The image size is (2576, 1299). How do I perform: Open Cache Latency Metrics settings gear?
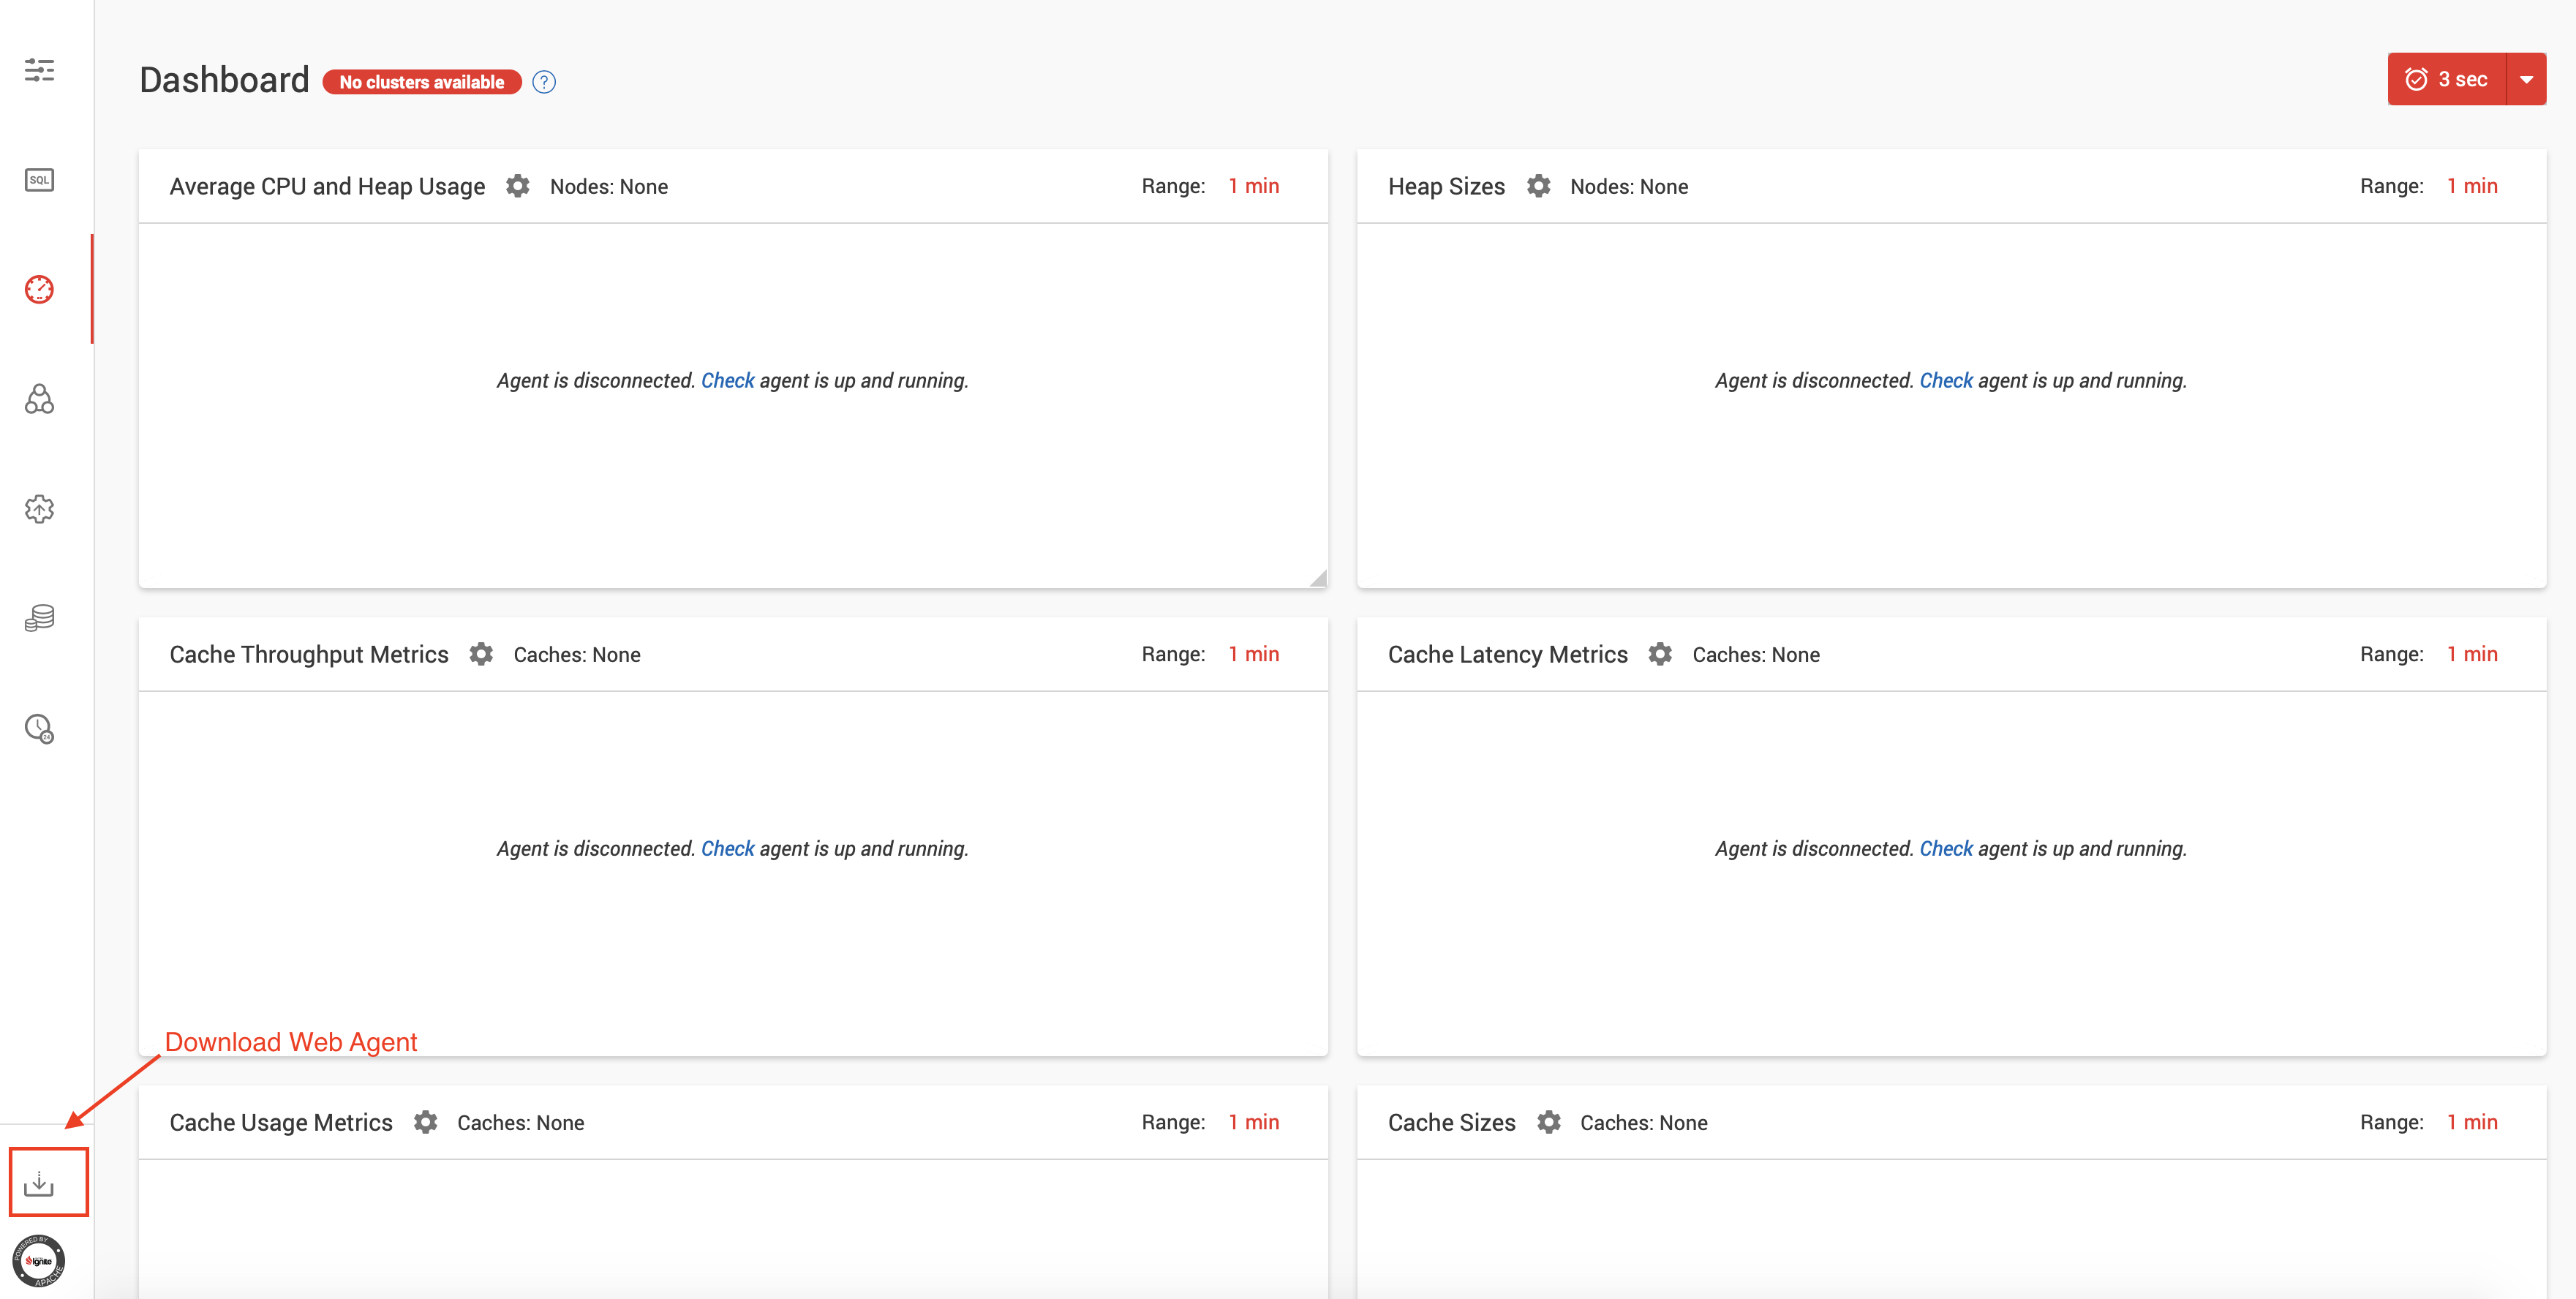coord(1660,654)
